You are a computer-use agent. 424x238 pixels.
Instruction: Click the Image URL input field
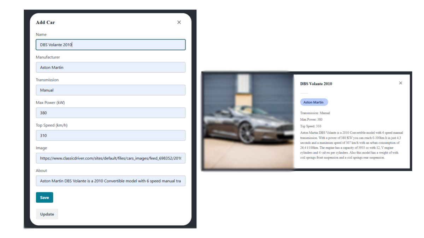coord(111,158)
